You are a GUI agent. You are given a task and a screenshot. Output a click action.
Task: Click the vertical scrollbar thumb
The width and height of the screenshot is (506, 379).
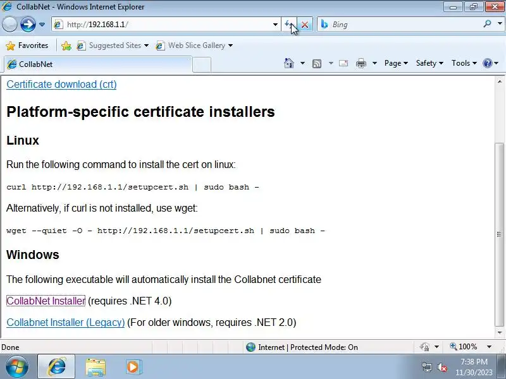click(500, 234)
